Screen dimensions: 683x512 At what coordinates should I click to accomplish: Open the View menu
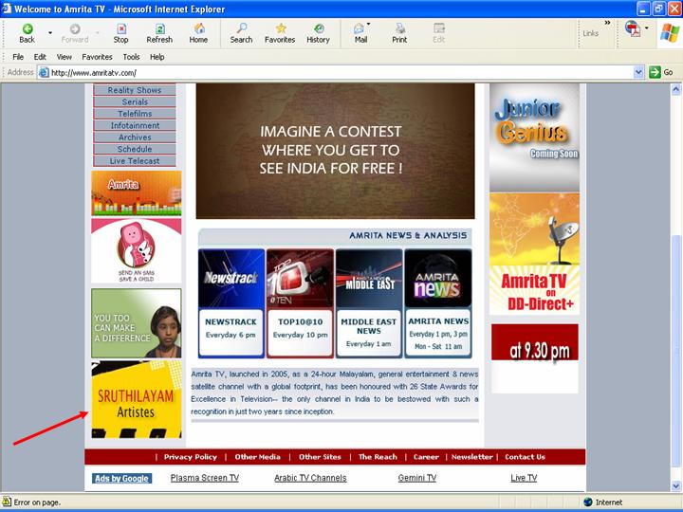click(x=65, y=57)
